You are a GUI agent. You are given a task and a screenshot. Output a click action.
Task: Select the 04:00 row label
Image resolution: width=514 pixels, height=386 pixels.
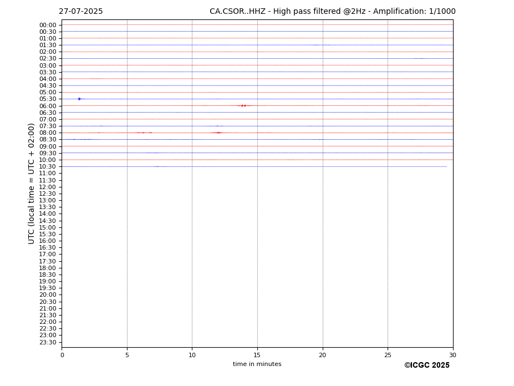pos(48,79)
